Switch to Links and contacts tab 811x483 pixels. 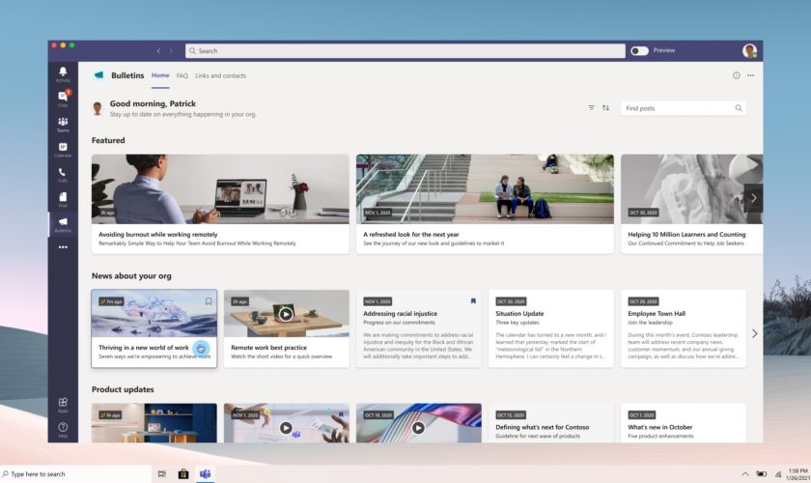tap(220, 75)
